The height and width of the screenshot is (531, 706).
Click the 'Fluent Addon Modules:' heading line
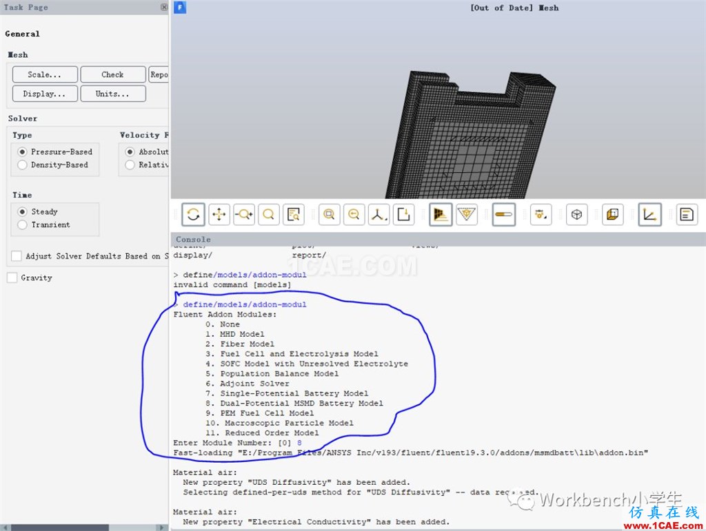225,314
